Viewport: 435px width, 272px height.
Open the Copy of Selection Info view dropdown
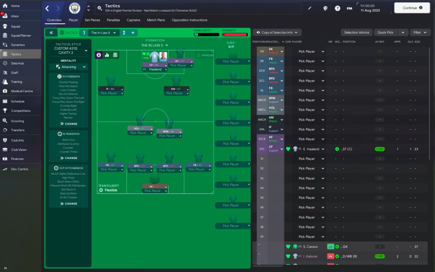(277, 32)
